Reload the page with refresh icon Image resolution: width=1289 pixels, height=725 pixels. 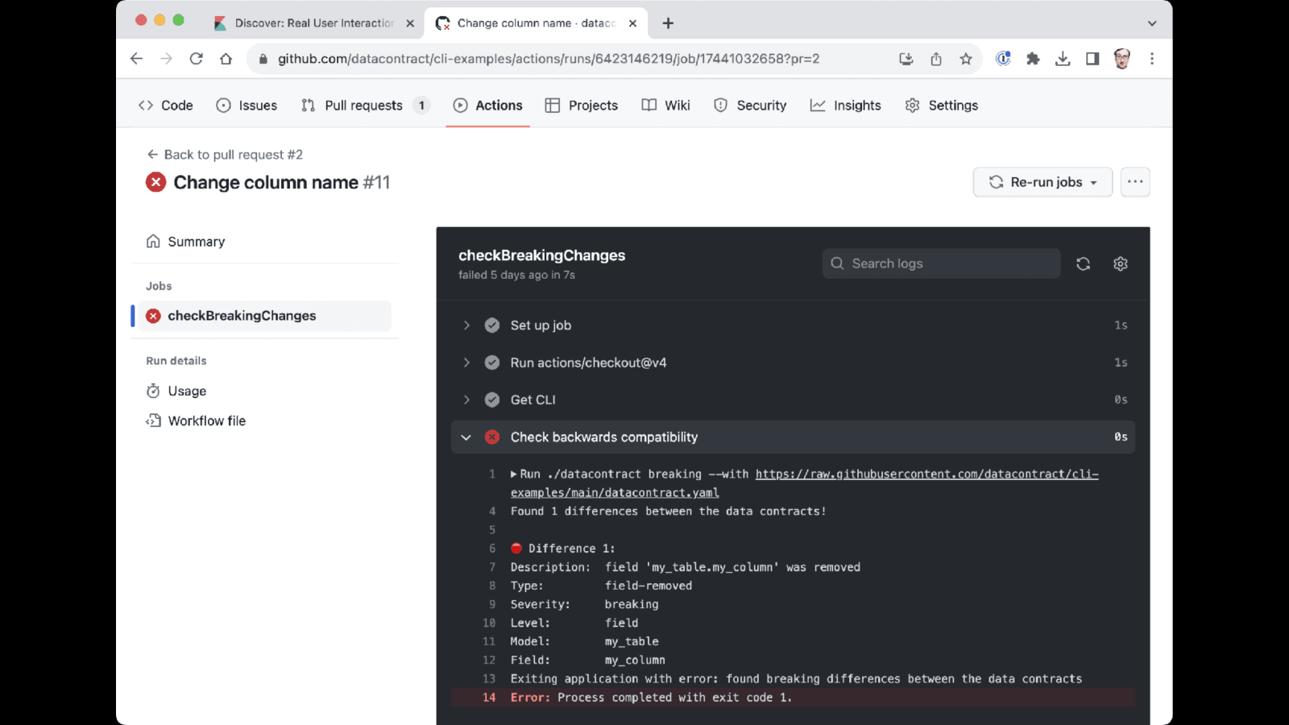coord(196,59)
